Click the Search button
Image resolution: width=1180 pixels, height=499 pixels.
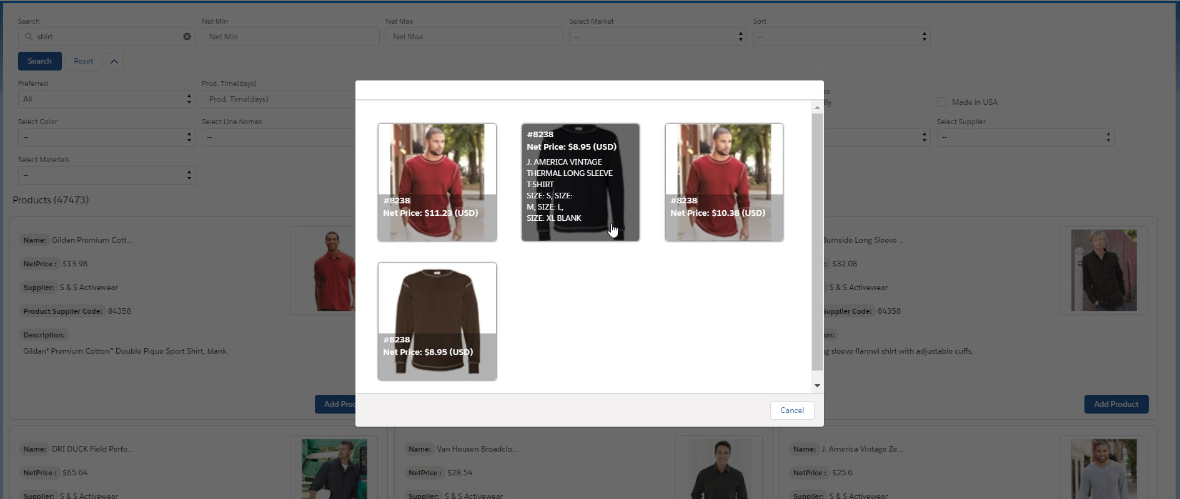(40, 61)
